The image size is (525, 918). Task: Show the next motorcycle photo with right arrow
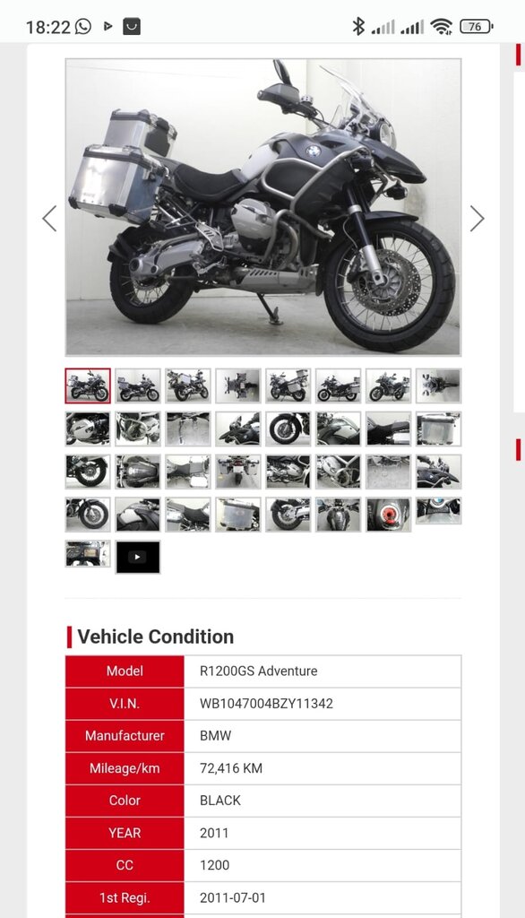[477, 219]
